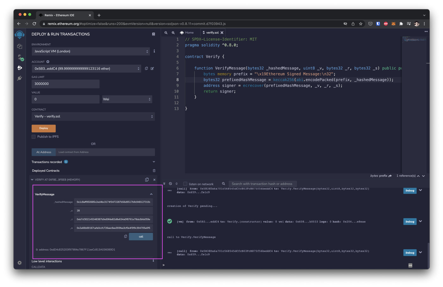Jump to bytes prefix definition arrow
443x287 pixels.
pyautogui.click(x=390, y=176)
